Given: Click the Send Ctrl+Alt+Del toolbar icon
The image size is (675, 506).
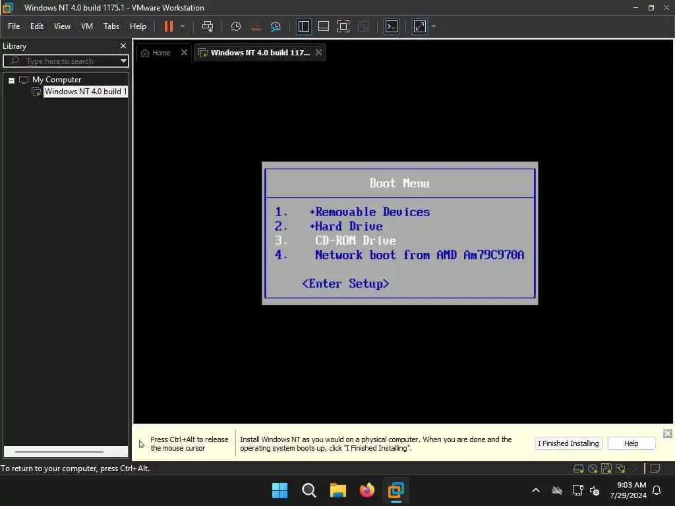Looking at the screenshot, I should [x=208, y=26].
